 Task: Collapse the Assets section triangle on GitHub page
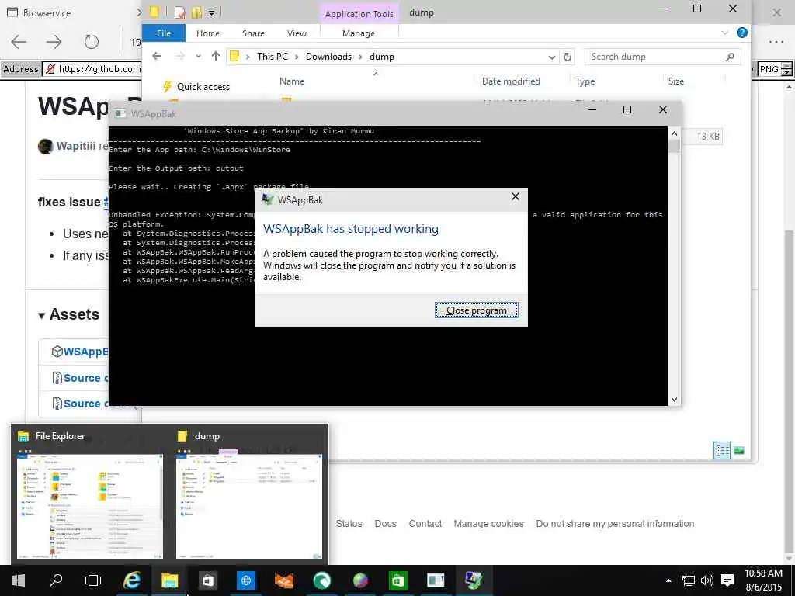tap(42, 316)
